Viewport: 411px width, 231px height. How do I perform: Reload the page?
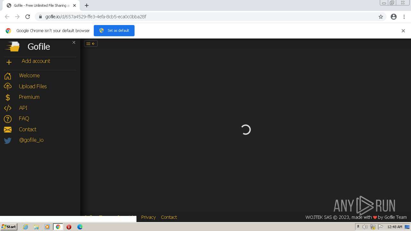click(x=28, y=17)
